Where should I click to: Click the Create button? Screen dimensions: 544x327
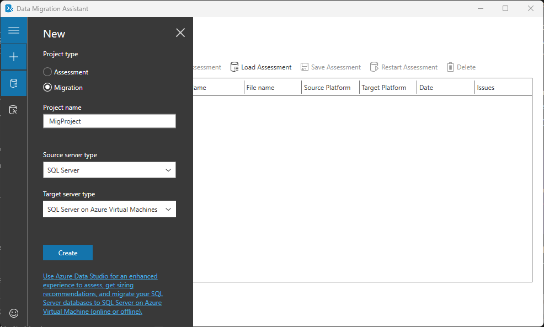tap(68, 253)
